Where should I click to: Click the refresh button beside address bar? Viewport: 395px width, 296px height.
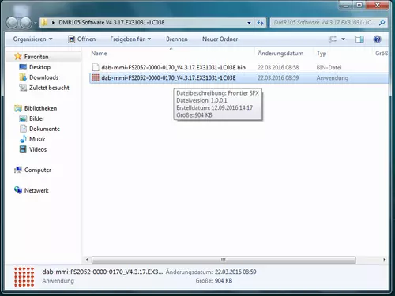pyautogui.click(x=260, y=23)
